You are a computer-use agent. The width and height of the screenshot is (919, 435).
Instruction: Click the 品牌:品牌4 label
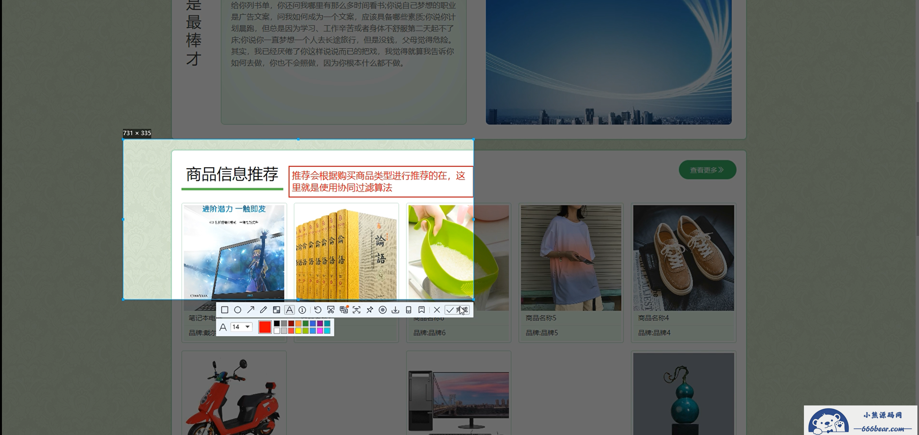(654, 333)
